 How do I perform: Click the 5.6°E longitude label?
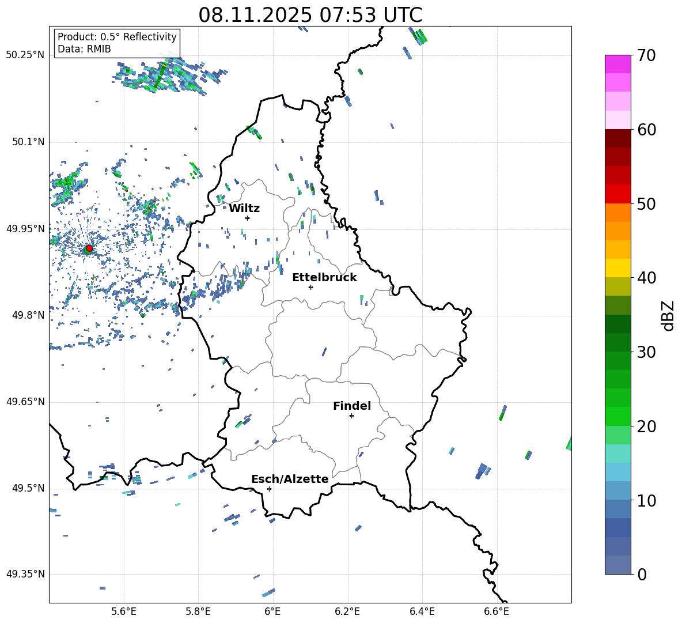[x=124, y=611]
